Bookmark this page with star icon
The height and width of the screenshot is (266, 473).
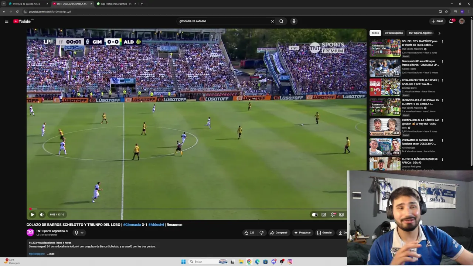pos(446,11)
